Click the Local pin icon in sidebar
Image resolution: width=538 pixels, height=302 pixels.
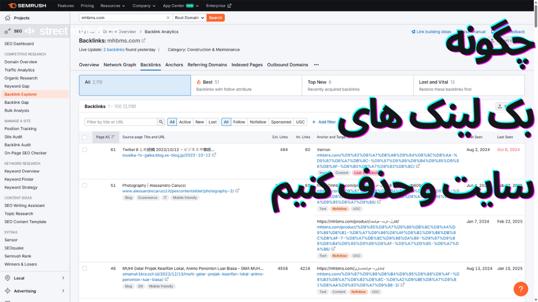pos(8,278)
